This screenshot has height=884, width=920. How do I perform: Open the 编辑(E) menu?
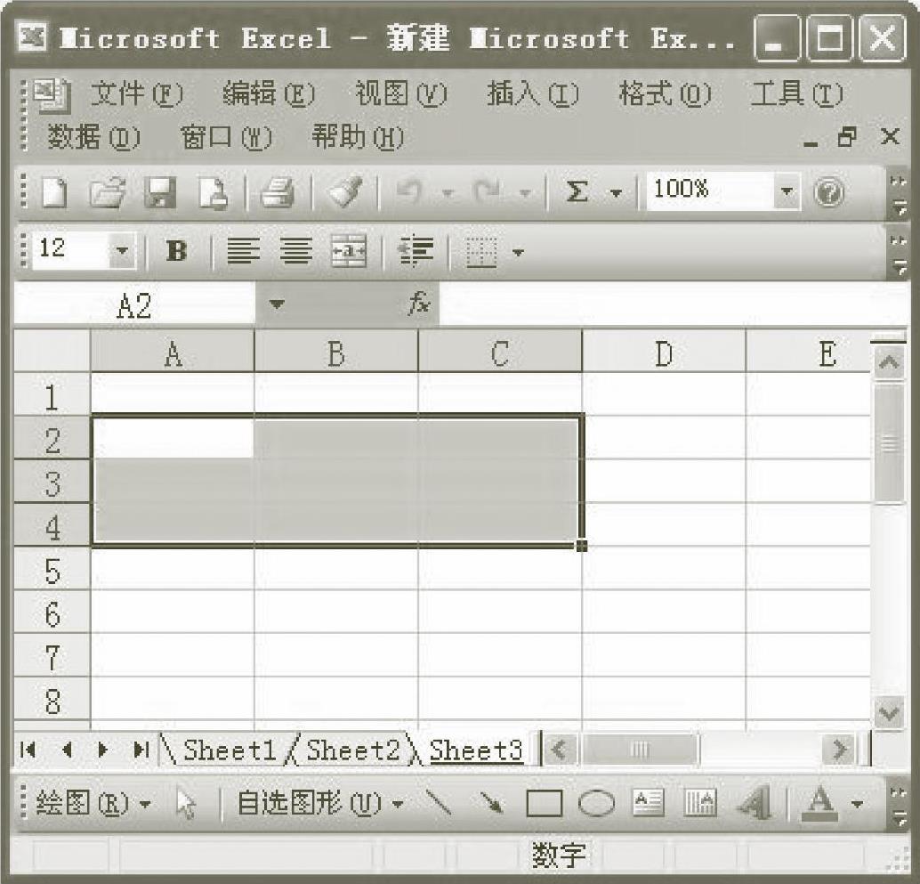(x=269, y=93)
